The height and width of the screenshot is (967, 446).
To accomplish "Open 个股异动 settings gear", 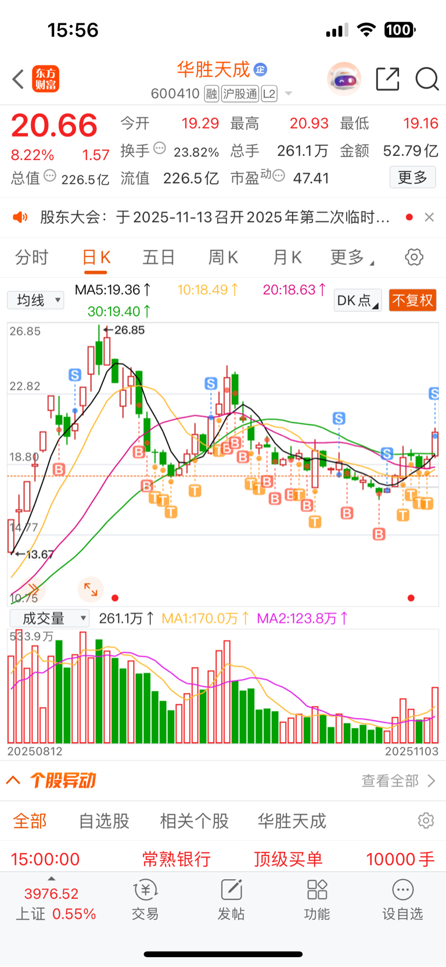I will (426, 820).
